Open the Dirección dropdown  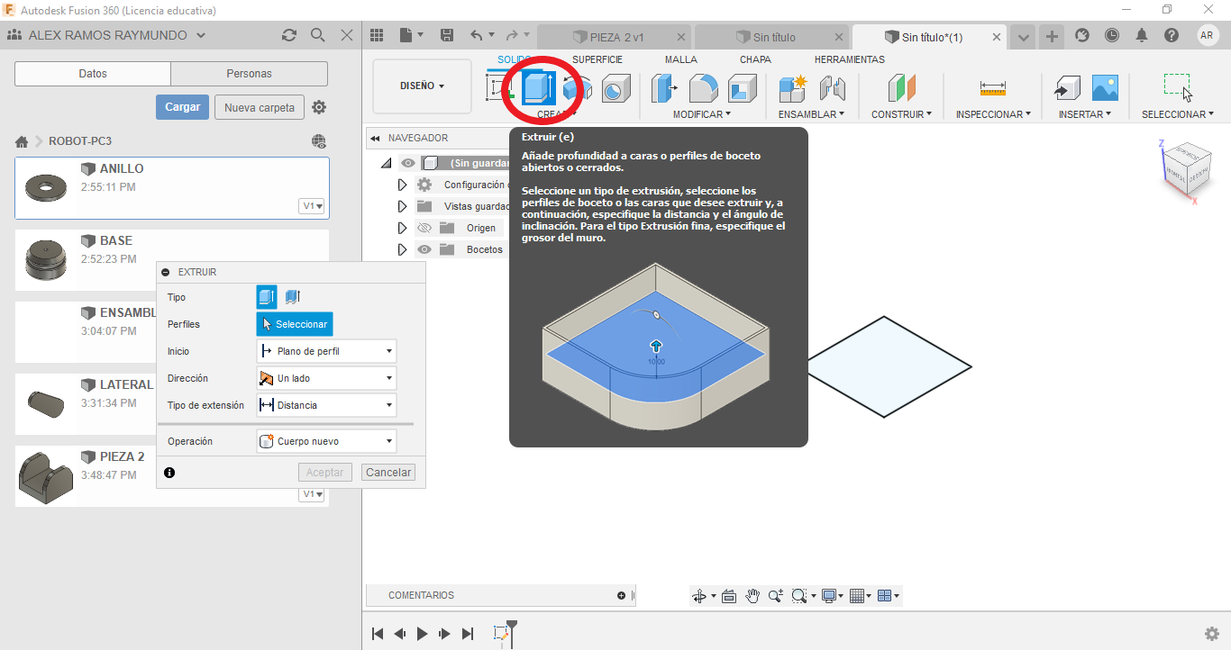coord(326,378)
